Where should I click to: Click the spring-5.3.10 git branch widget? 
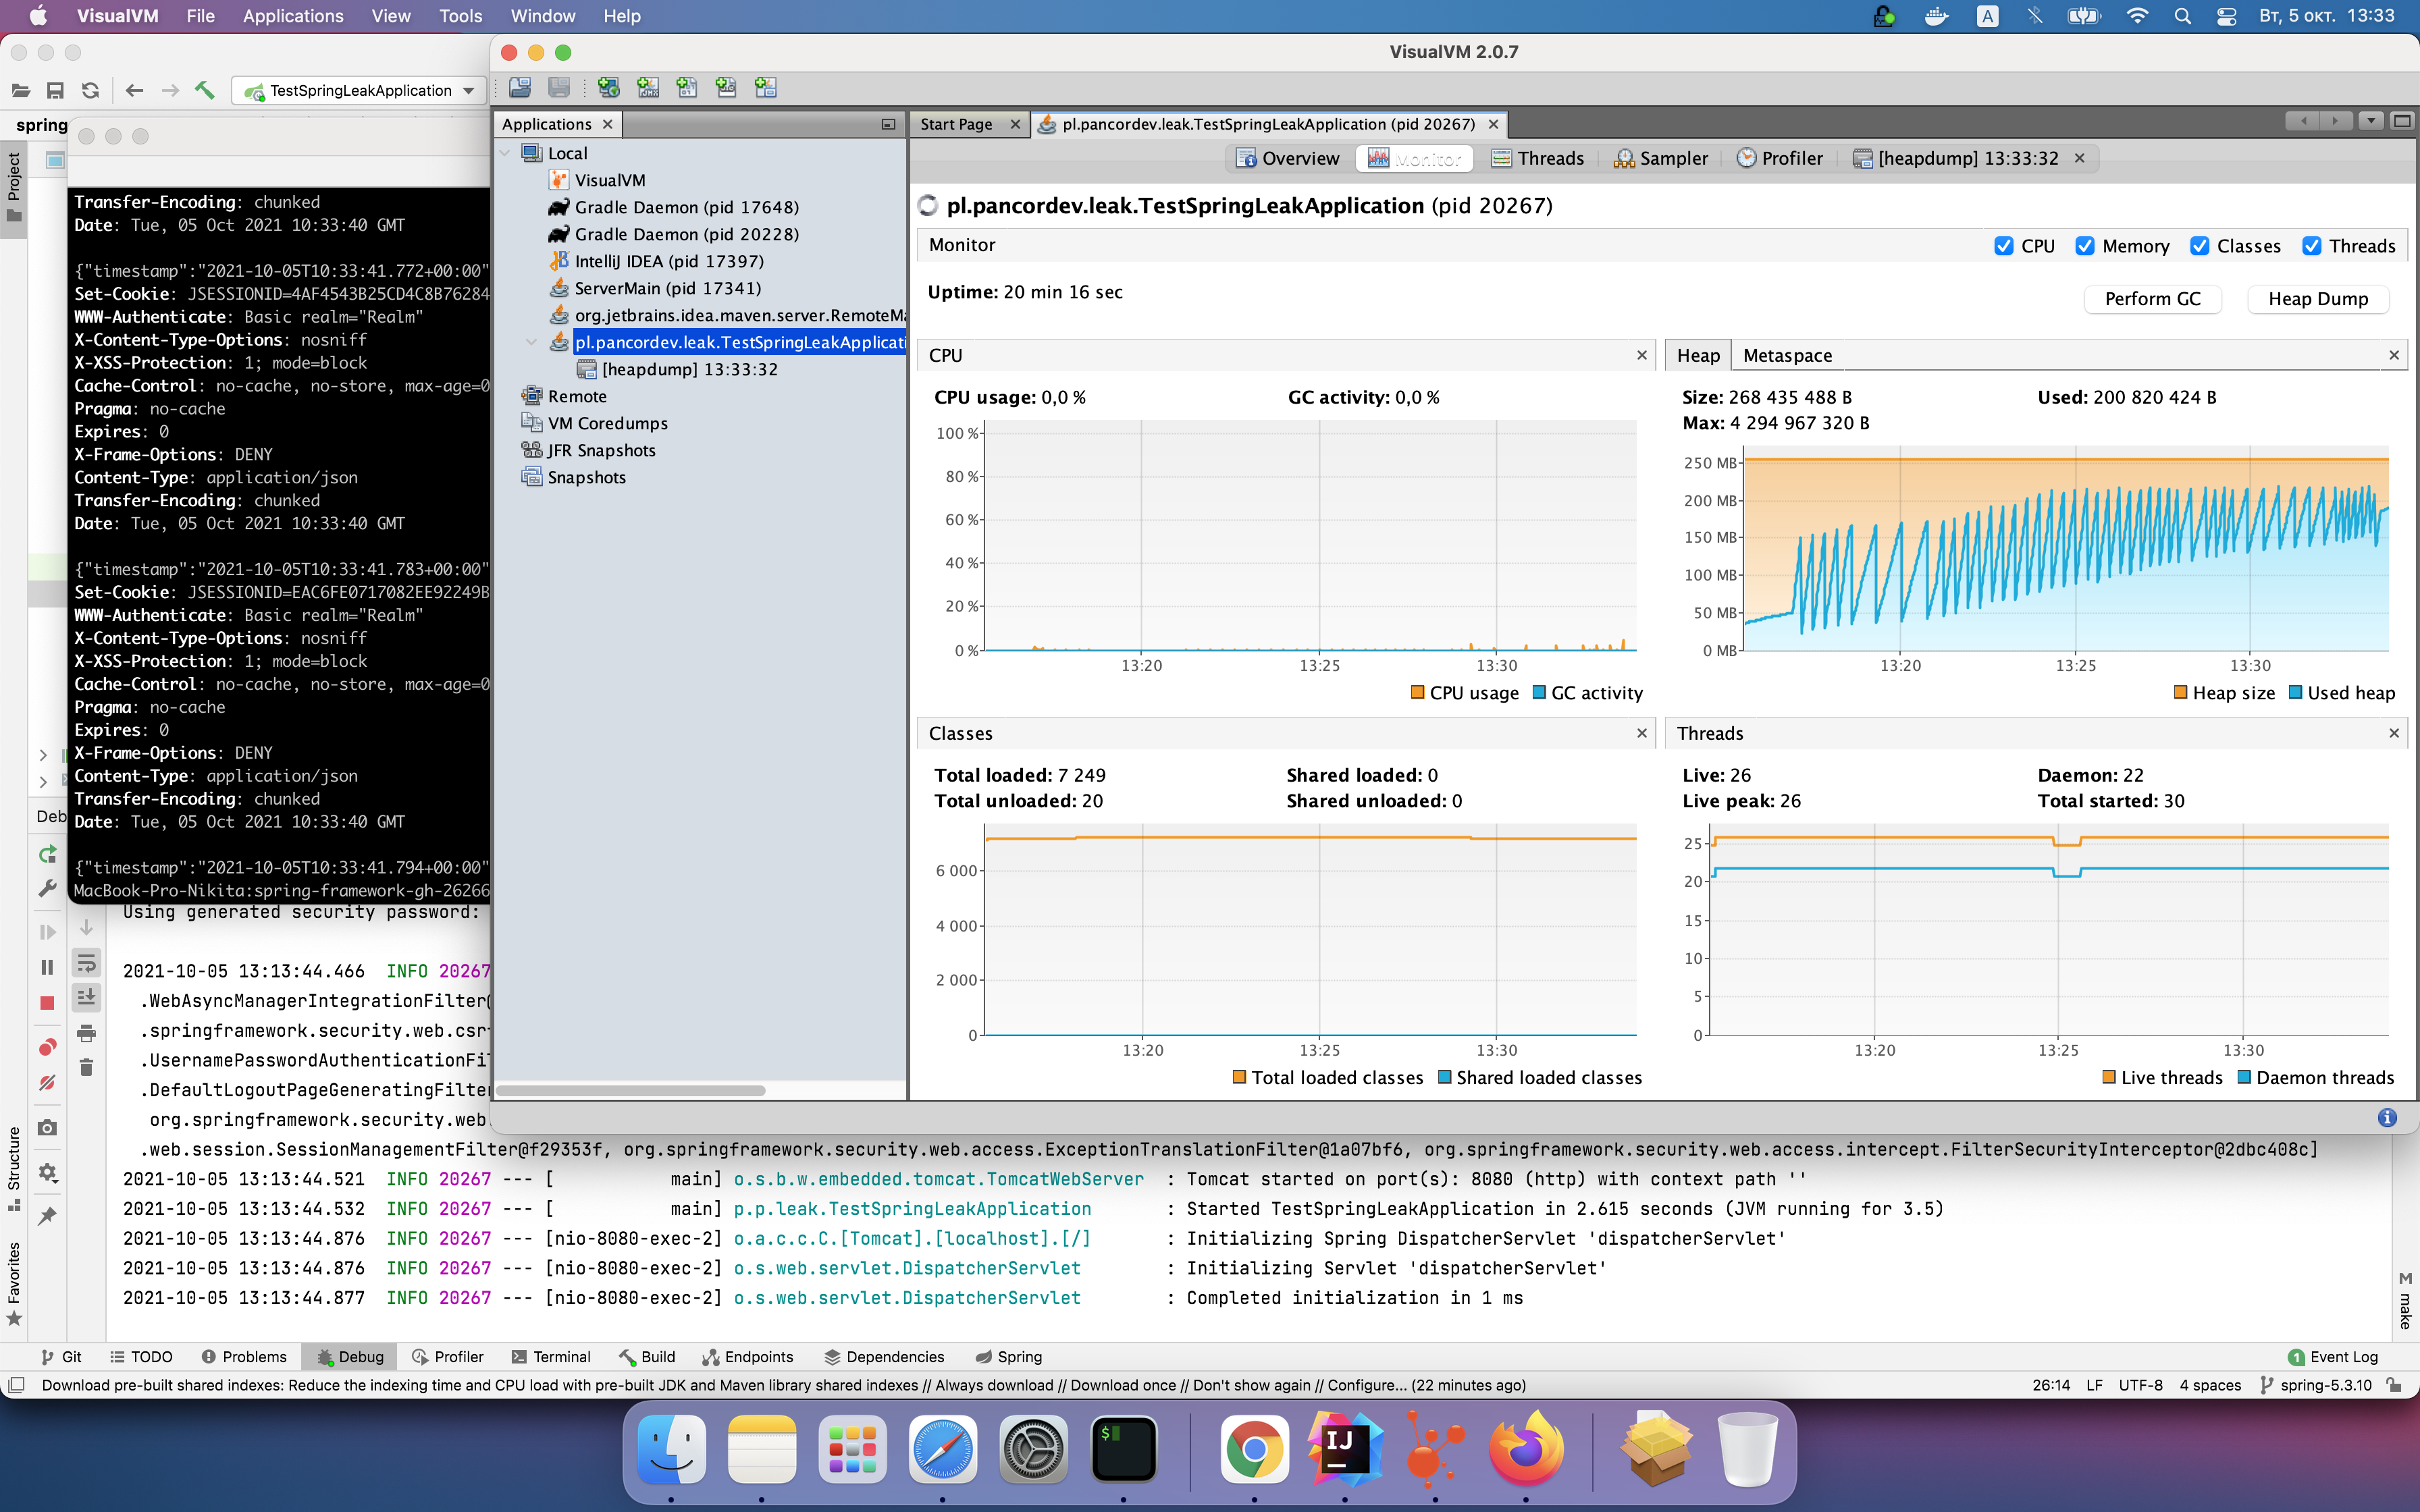tap(2315, 1385)
